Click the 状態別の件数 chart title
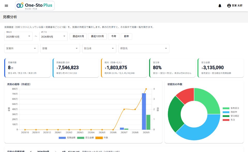Image resolution: width=248 pixels, height=152 pixels. 175,84
